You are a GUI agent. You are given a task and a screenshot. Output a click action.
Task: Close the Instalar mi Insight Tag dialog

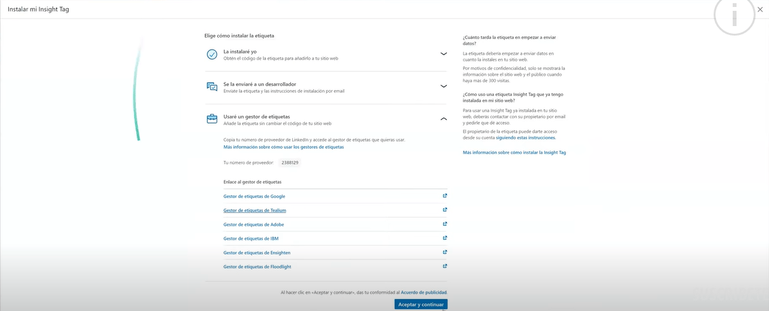[760, 10]
